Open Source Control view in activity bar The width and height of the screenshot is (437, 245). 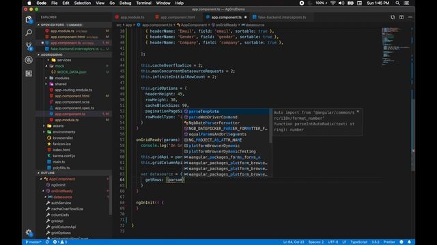(29, 46)
